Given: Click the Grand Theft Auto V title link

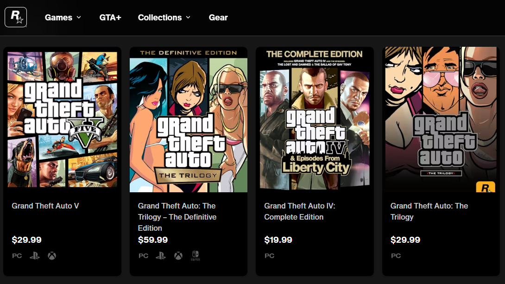Looking at the screenshot, I should point(45,206).
